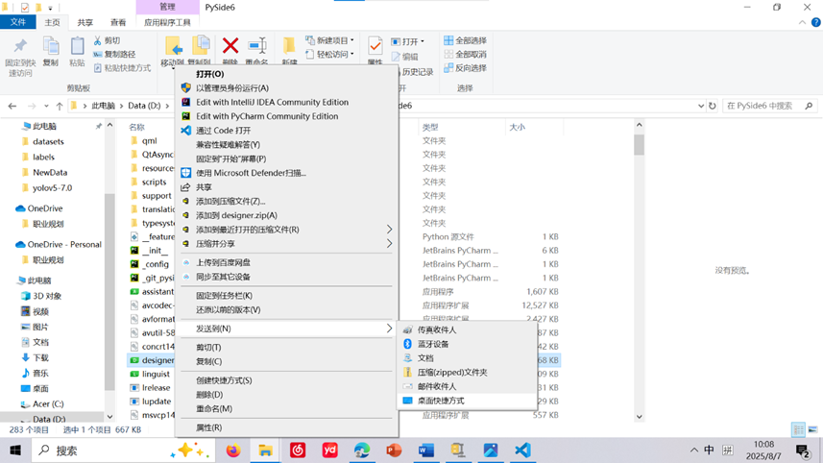
Task: Click 属性(R) in context menu
Action: 208,427
